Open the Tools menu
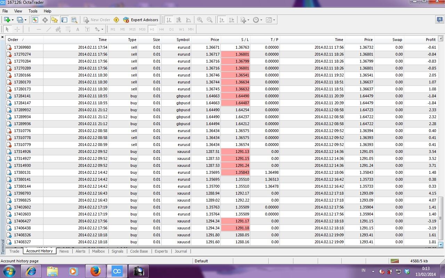445x278 pixels. 33,11
